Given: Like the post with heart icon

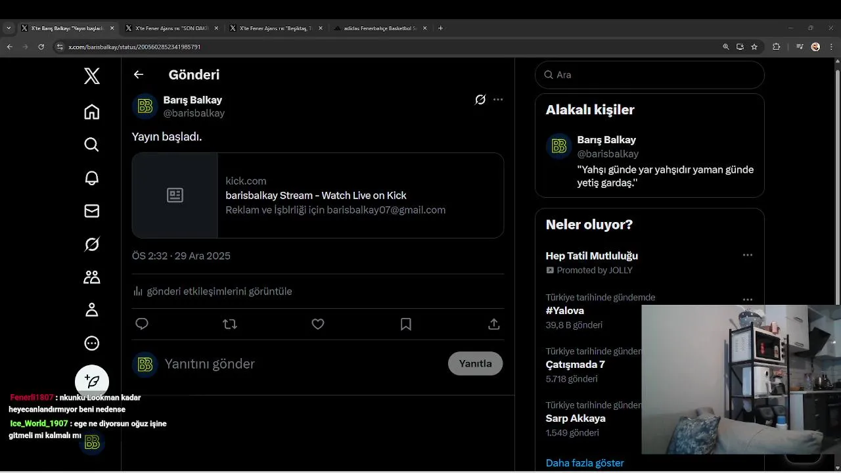Looking at the screenshot, I should pyautogui.click(x=318, y=324).
